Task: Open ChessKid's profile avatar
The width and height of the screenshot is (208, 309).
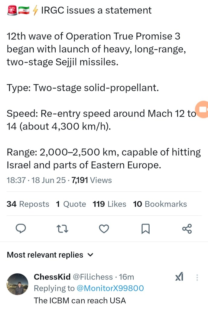Action: 18,284
